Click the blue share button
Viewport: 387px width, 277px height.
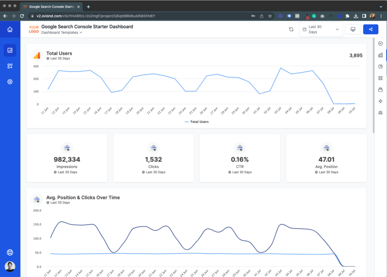coord(371,30)
